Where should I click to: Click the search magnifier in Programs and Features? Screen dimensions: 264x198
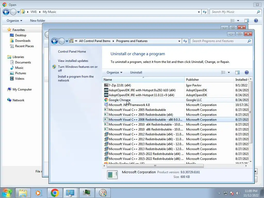point(249,41)
